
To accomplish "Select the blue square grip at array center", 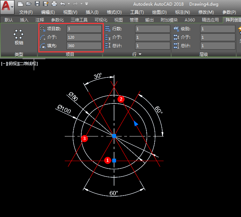I will coord(114,135).
